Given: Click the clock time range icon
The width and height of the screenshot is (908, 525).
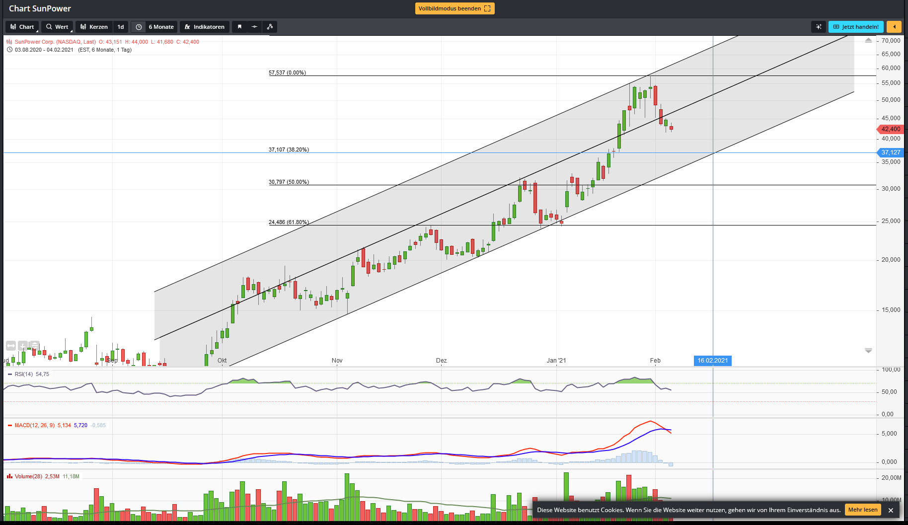Looking at the screenshot, I should tap(139, 27).
